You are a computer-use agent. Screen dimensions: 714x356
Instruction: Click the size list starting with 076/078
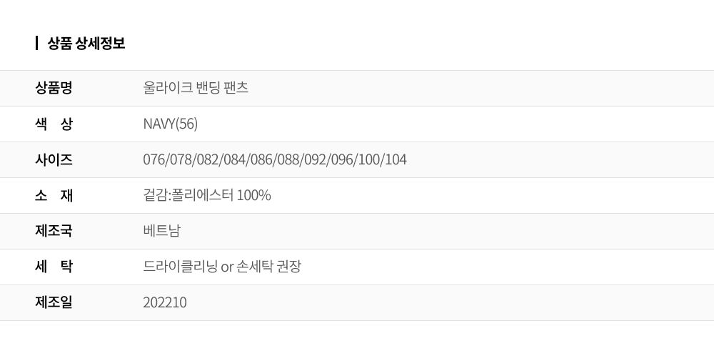[x=275, y=159]
